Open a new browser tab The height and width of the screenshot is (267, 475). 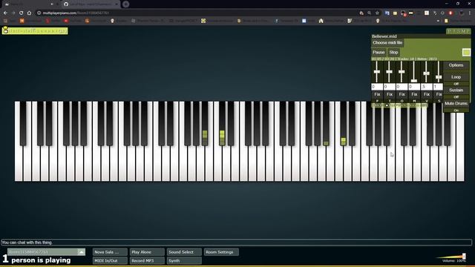pos(126,4)
